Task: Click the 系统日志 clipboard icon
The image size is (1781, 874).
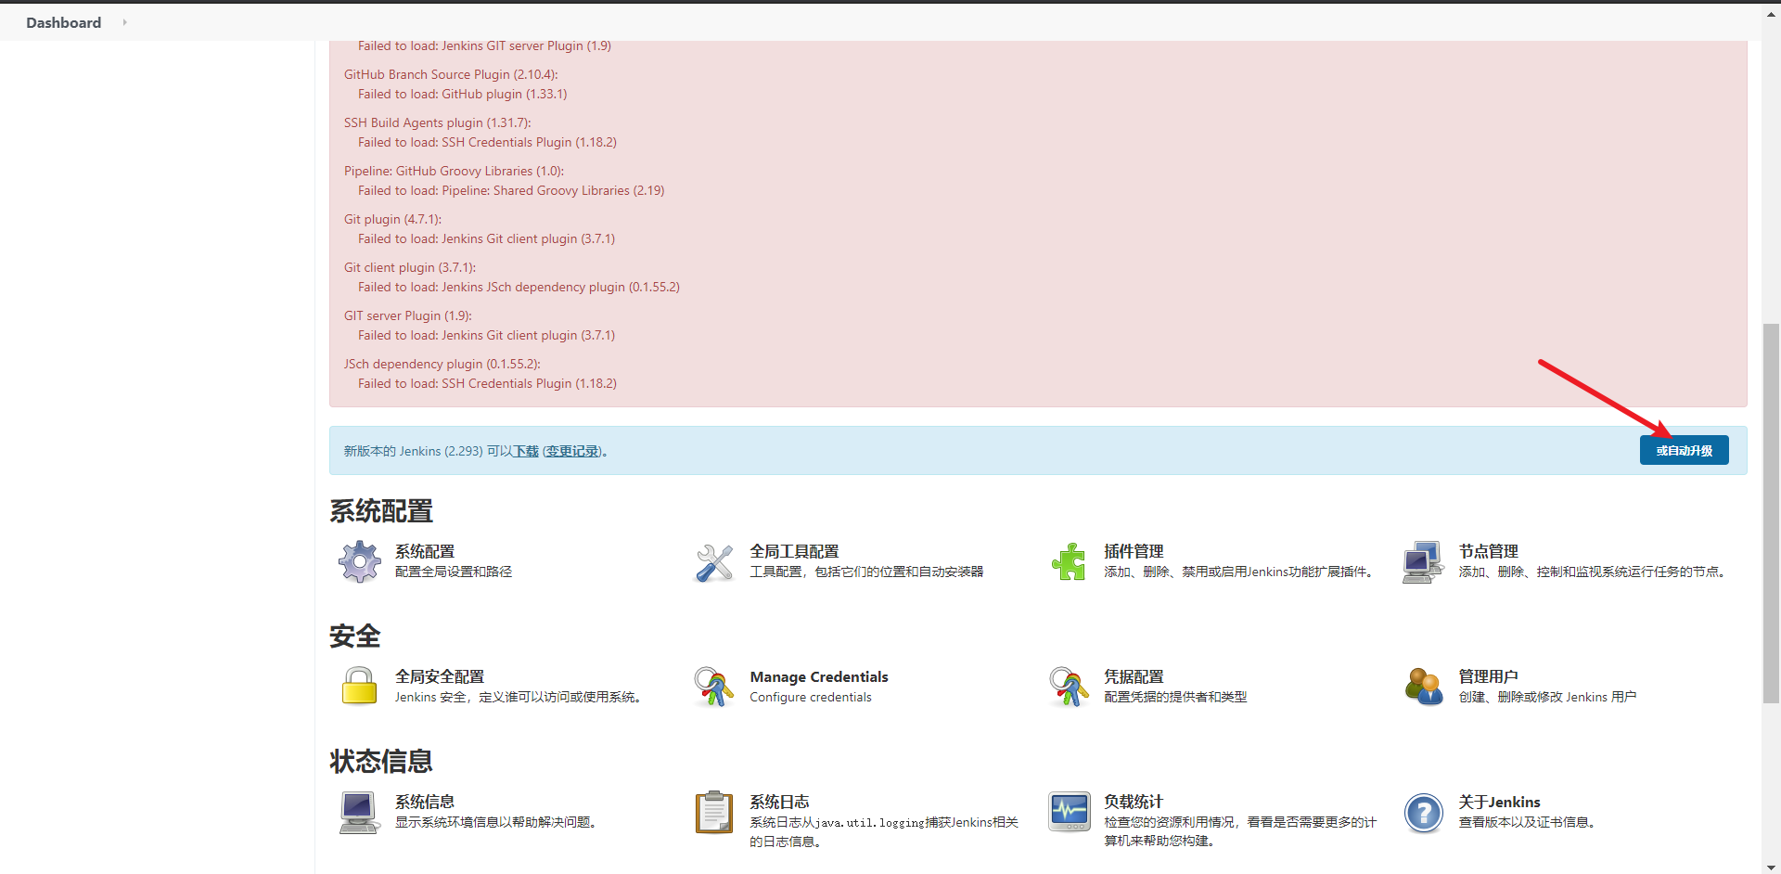Action: [x=714, y=812]
